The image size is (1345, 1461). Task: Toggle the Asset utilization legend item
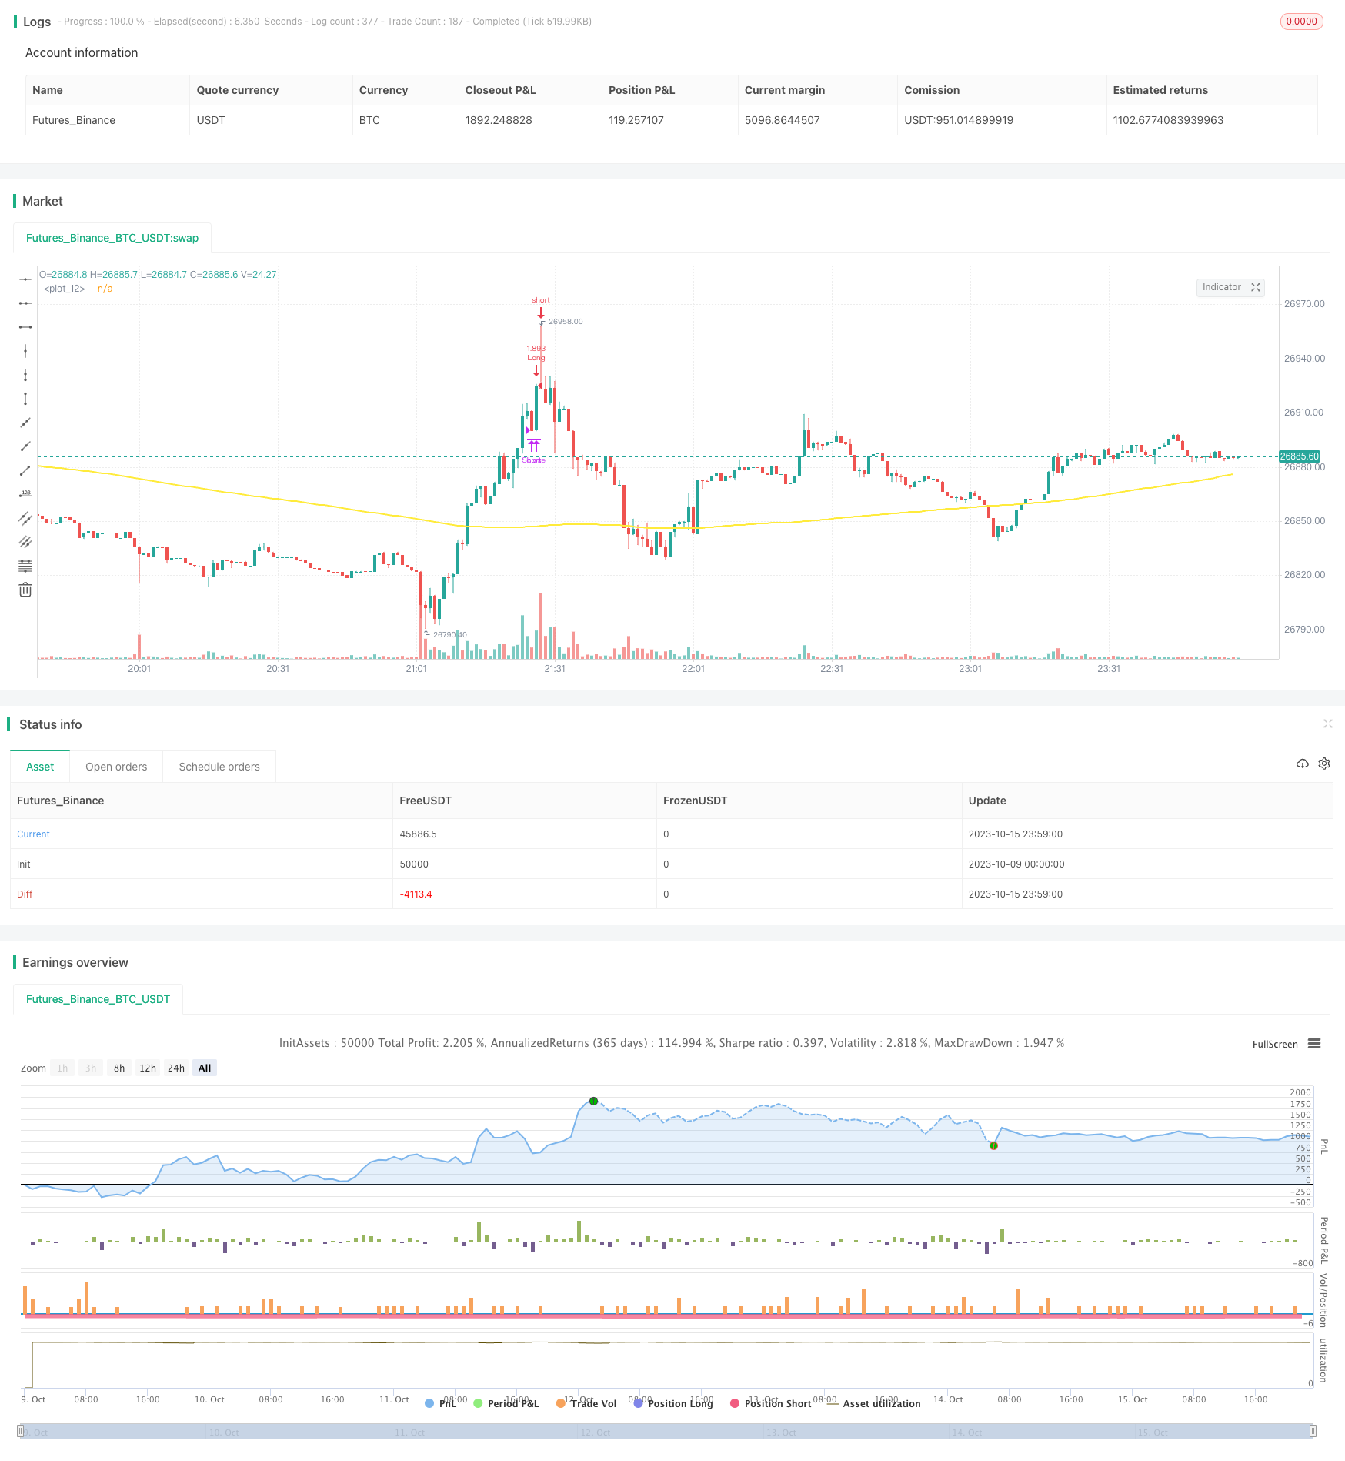coord(874,1403)
